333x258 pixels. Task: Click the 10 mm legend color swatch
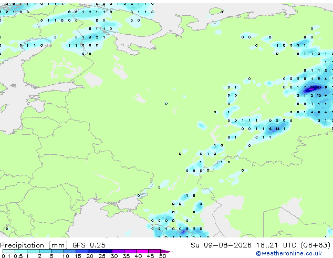click(x=69, y=251)
